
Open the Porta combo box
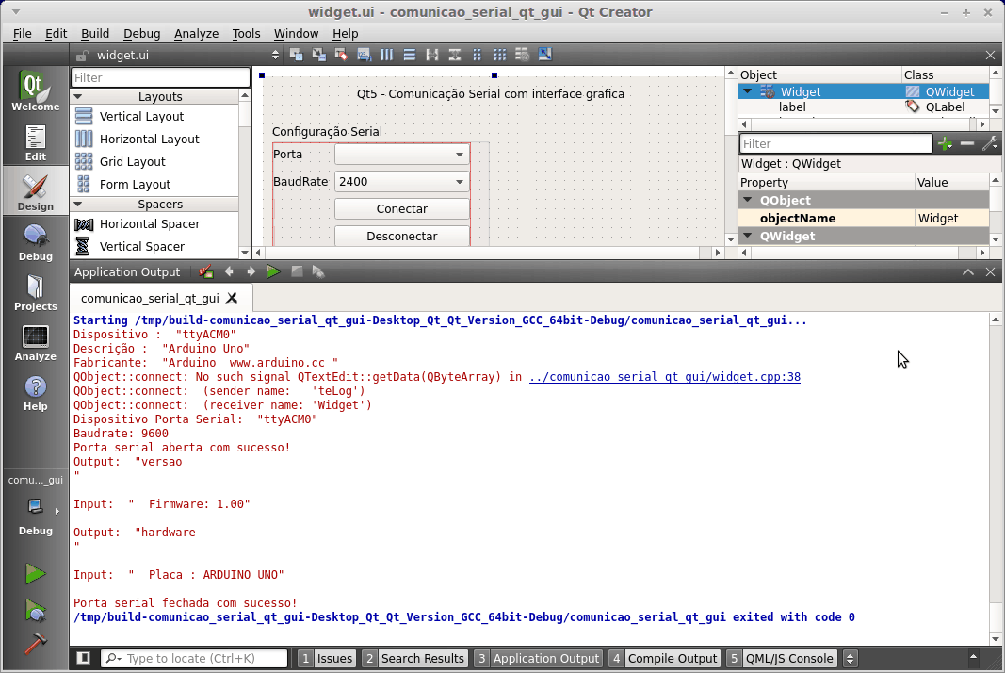[402, 155]
